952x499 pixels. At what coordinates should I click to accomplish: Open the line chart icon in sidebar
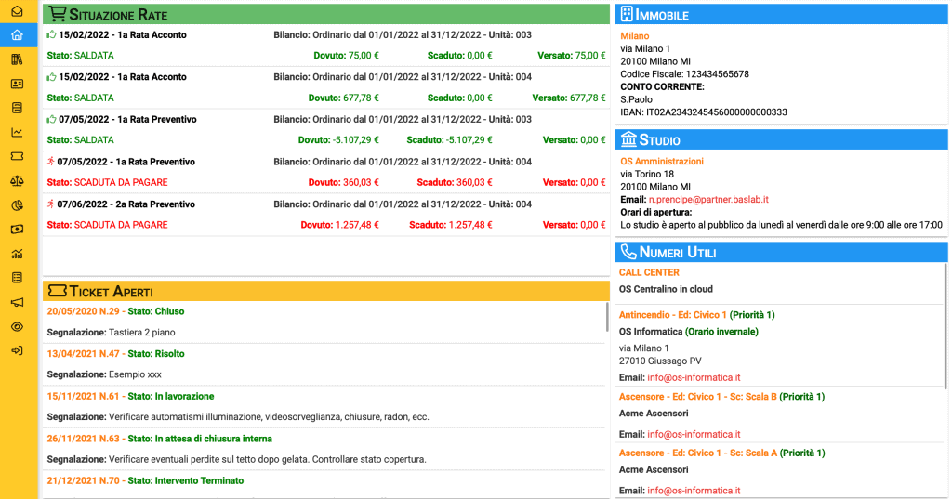[x=17, y=132]
